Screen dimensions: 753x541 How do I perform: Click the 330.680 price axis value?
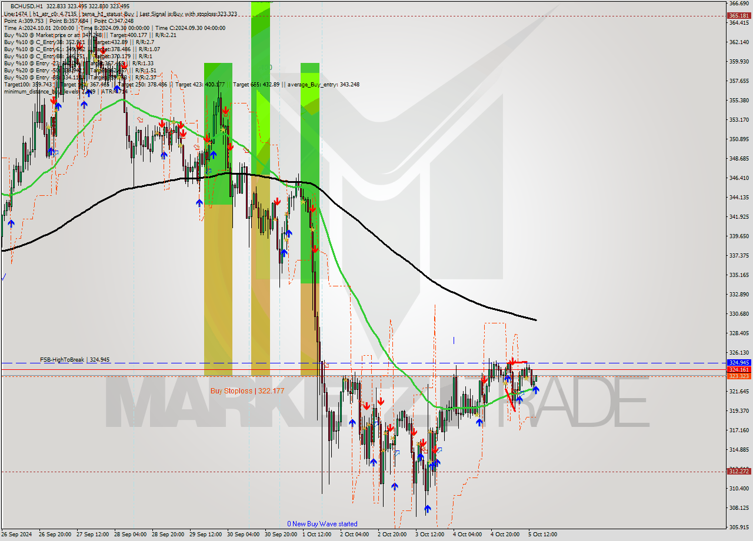(739, 314)
